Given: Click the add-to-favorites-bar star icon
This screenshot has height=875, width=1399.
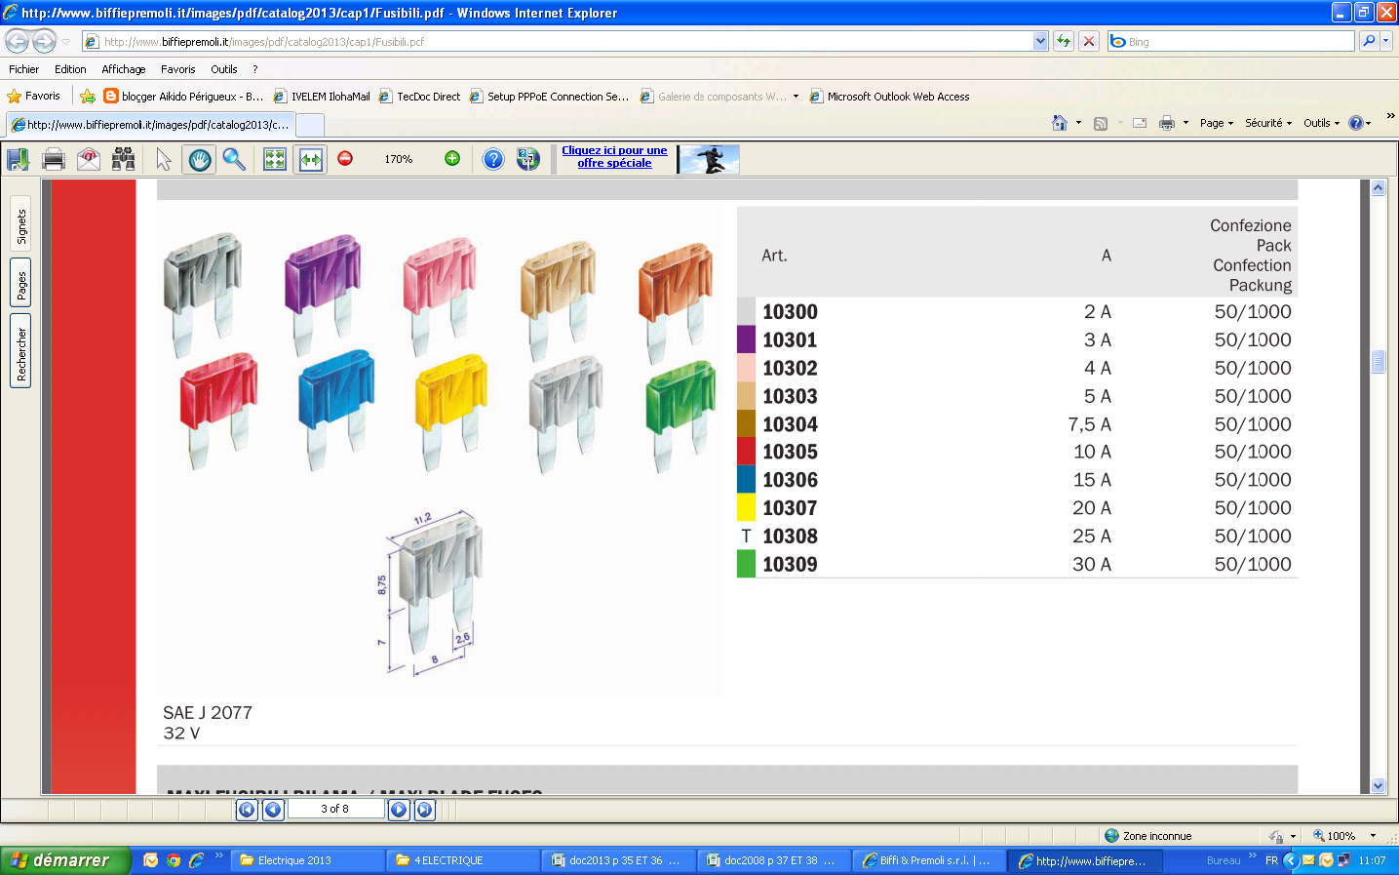Looking at the screenshot, I should pos(88,96).
